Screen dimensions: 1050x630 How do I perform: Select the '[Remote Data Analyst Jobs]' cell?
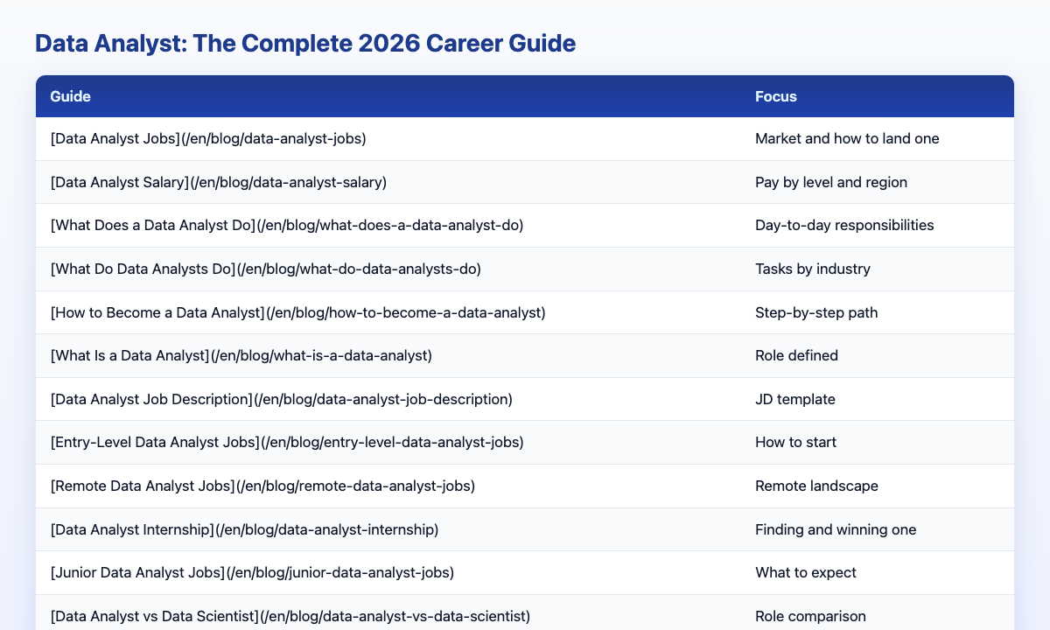click(388, 486)
